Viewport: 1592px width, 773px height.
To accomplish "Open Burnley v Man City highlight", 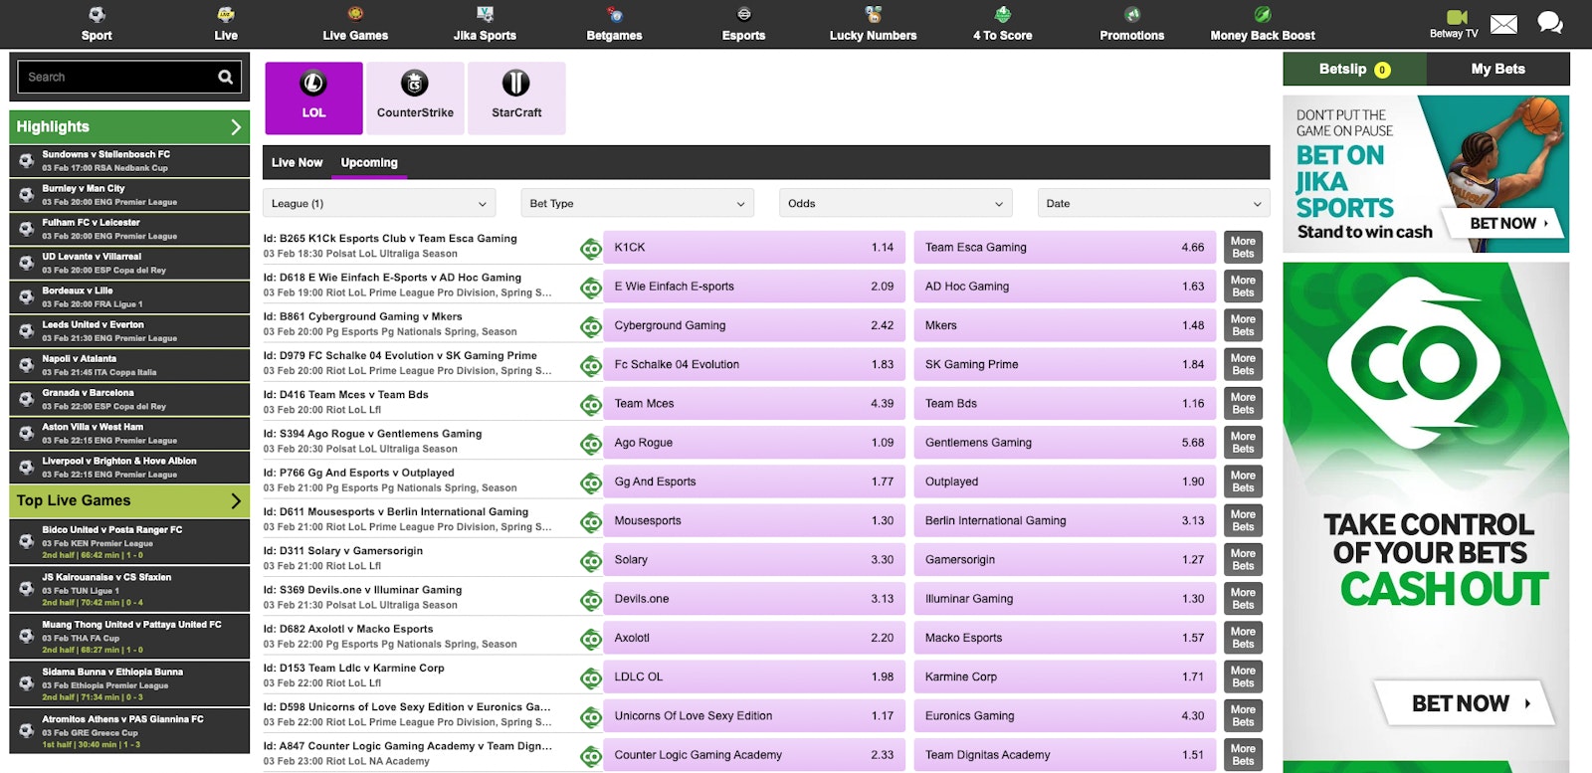I will click(x=129, y=195).
